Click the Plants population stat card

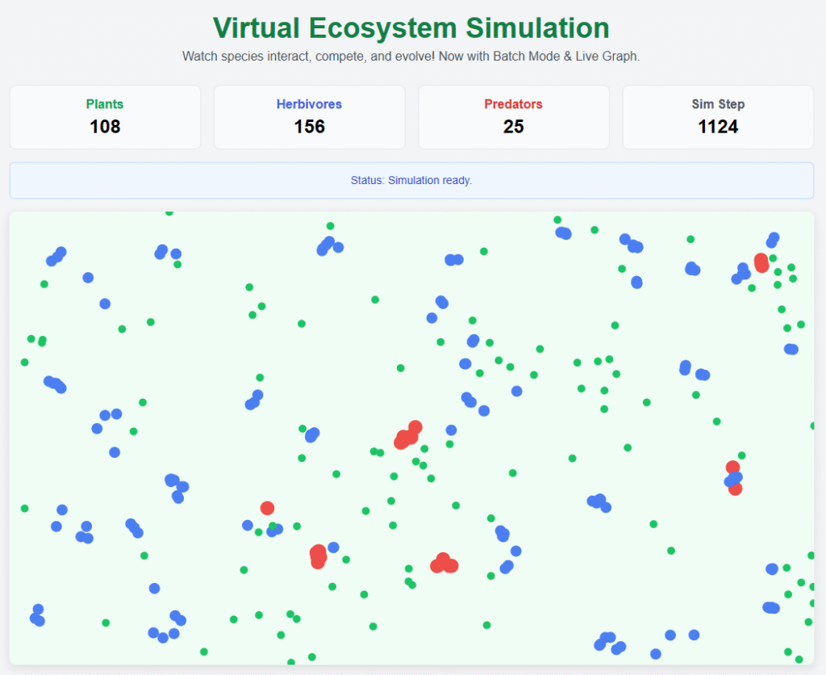pos(105,117)
